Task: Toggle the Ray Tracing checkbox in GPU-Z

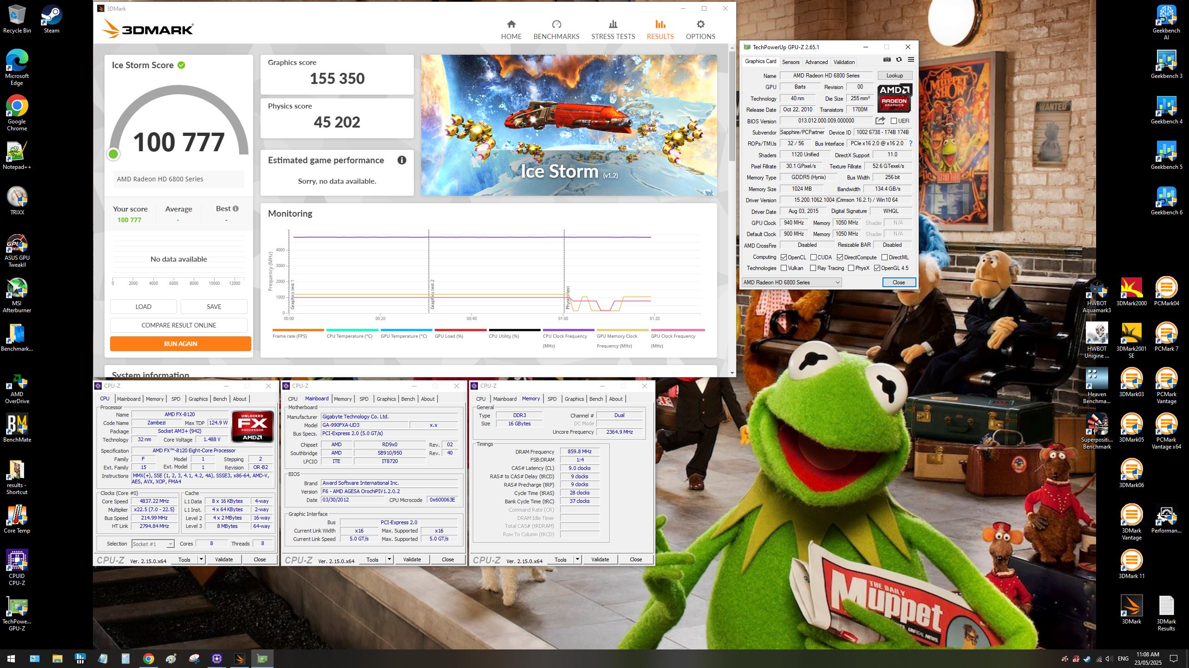Action: [x=813, y=268]
